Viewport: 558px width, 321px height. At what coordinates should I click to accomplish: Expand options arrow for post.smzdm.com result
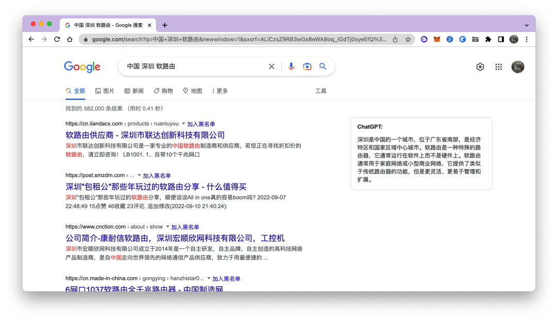139,175
